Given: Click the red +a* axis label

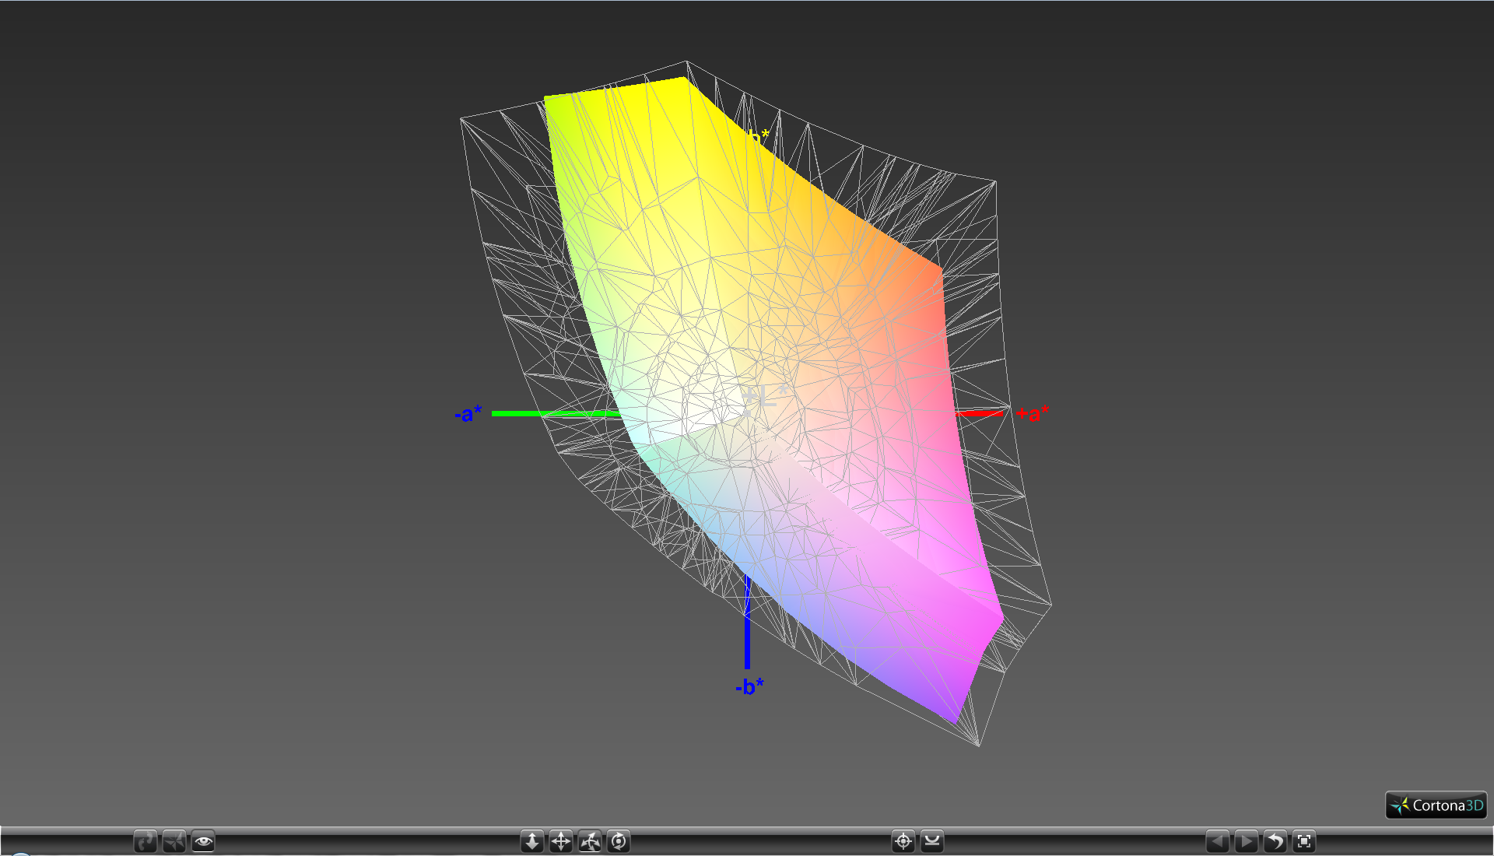Looking at the screenshot, I should 1033,414.
